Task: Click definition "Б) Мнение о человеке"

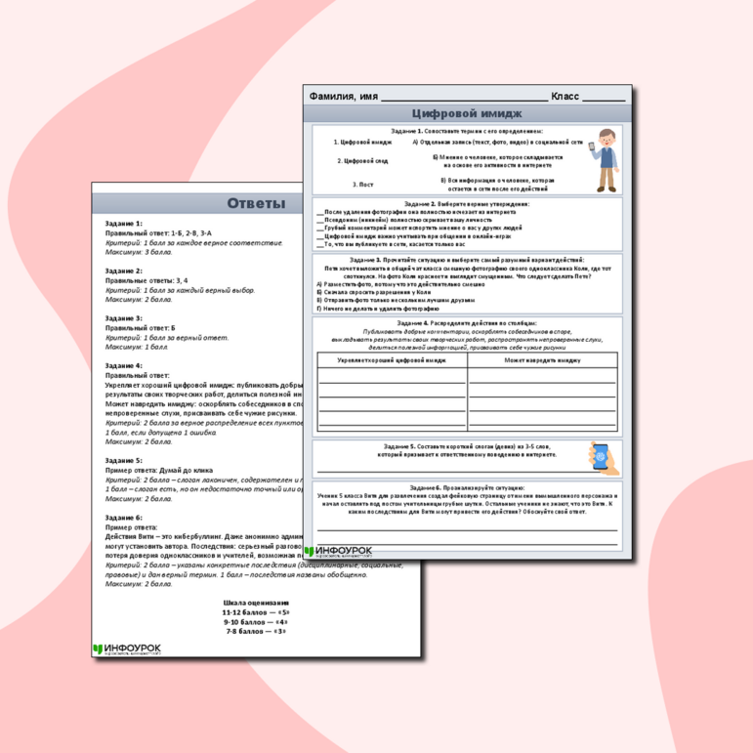Action: [x=497, y=161]
